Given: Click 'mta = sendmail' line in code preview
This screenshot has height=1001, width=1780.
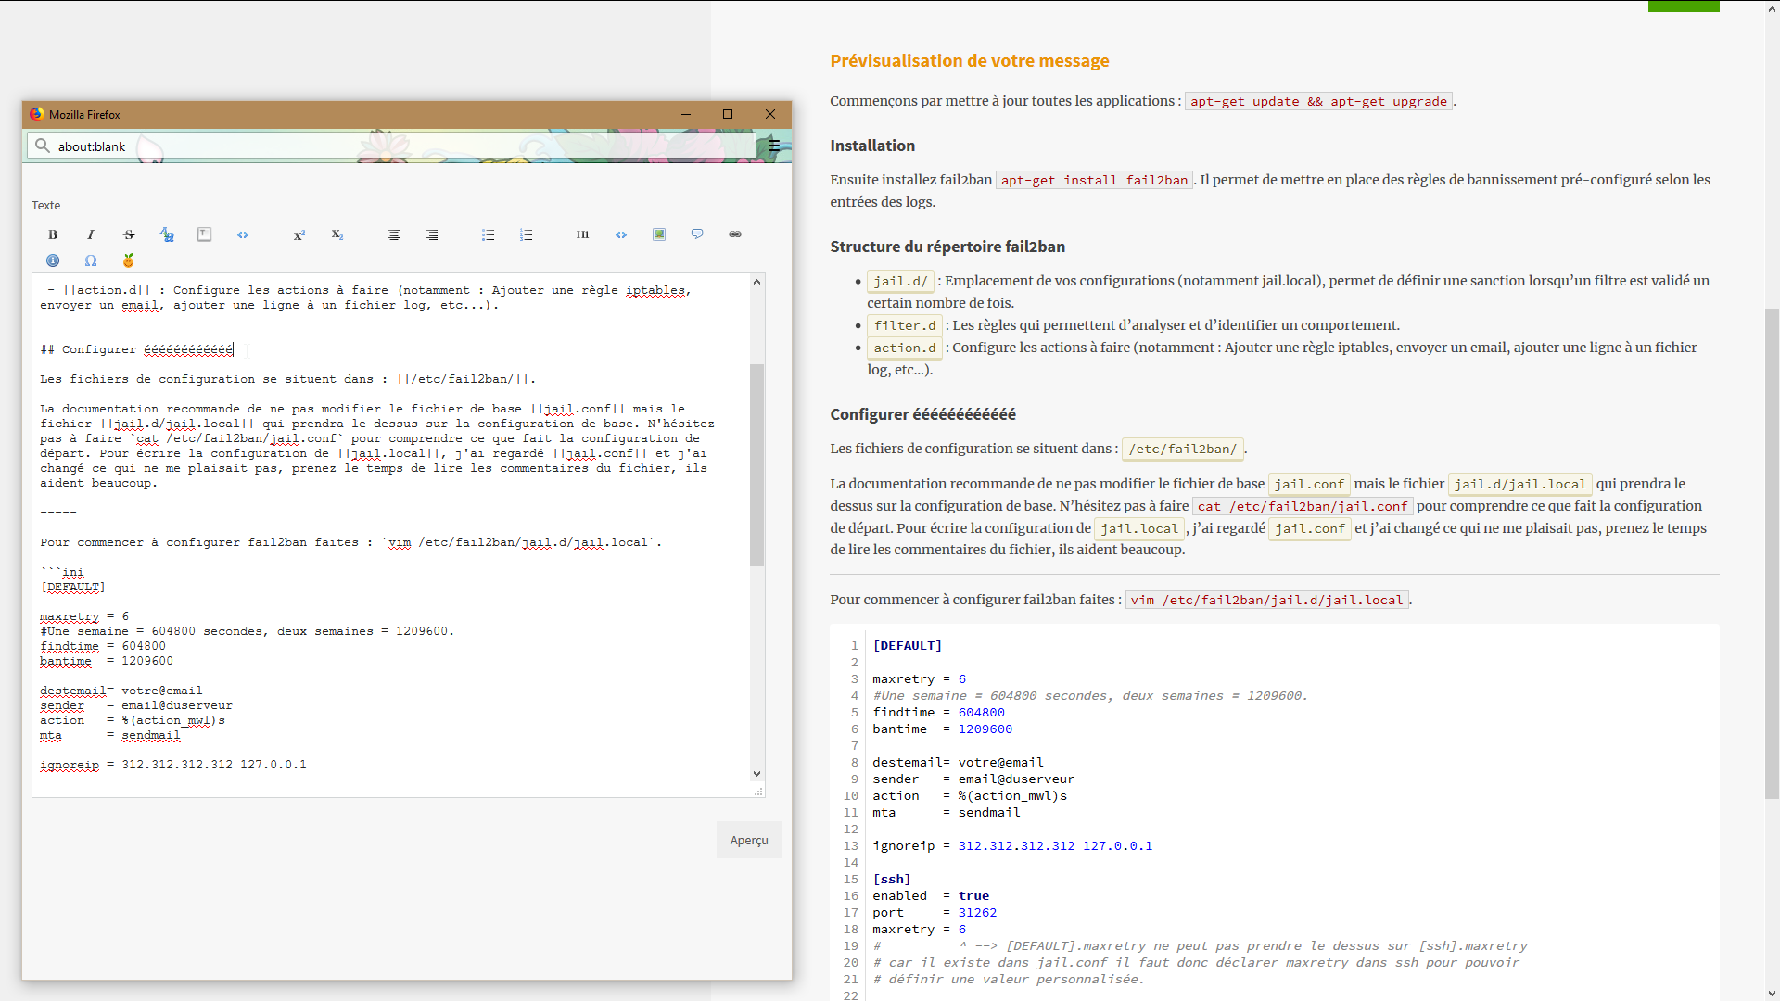Looking at the screenshot, I should point(946,813).
